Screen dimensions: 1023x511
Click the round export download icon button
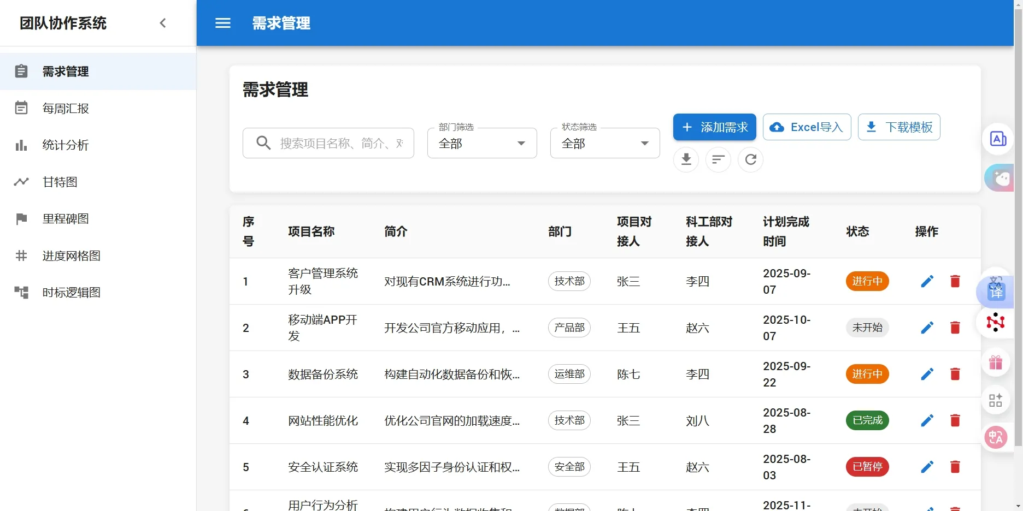(686, 159)
